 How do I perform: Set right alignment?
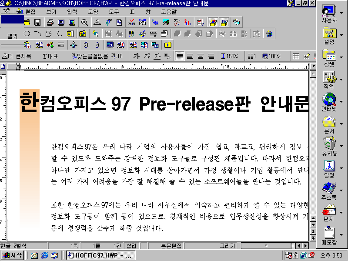coord(211,57)
